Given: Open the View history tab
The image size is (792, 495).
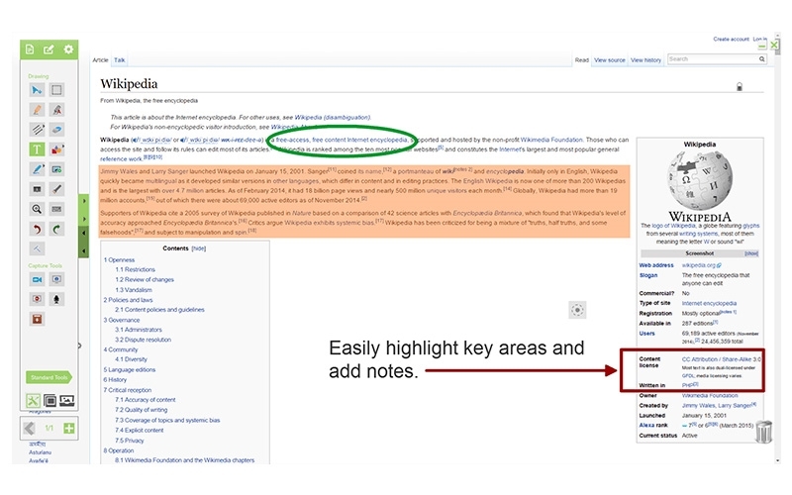Looking at the screenshot, I should click(x=646, y=60).
